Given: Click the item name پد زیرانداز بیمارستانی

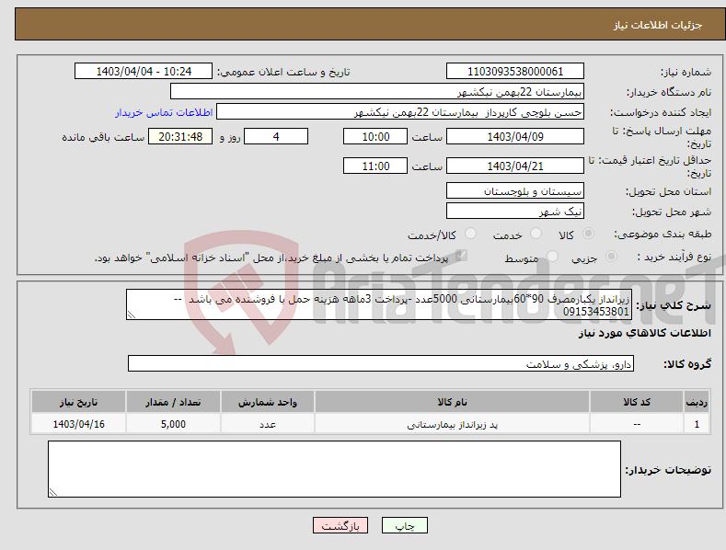Looking at the screenshot, I should [452, 424].
